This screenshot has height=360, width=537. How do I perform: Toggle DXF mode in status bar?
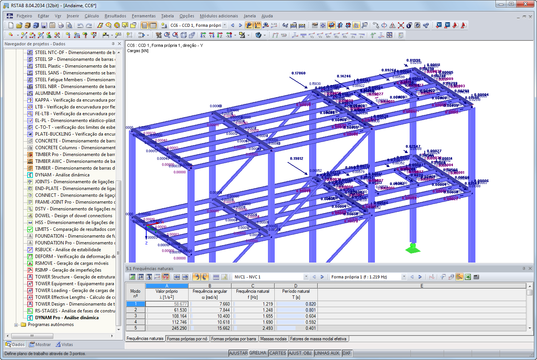(347, 353)
